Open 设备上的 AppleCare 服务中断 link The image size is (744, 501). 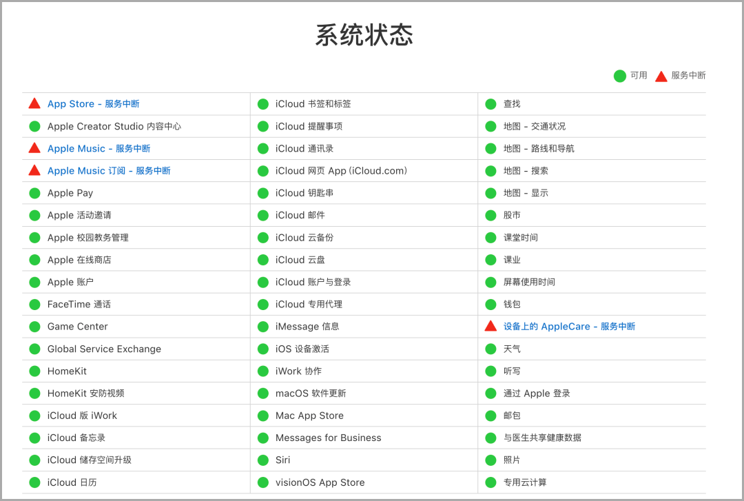click(569, 327)
